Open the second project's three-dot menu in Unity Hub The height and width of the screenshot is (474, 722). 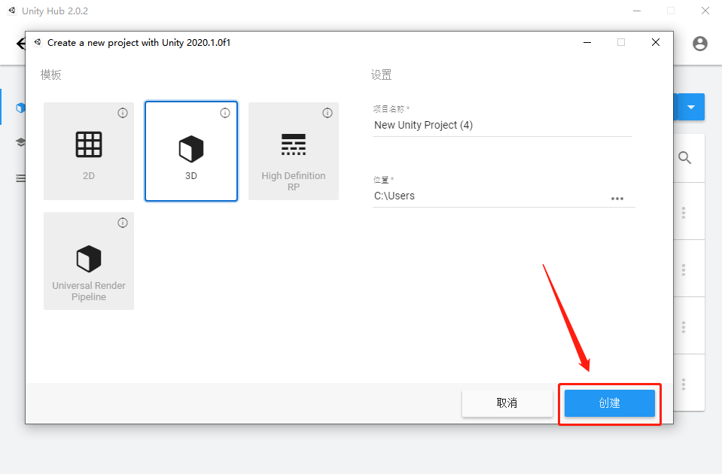point(684,269)
